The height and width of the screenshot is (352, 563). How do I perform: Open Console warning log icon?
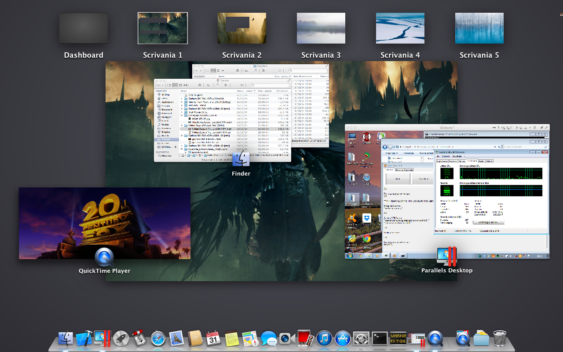tap(398, 338)
